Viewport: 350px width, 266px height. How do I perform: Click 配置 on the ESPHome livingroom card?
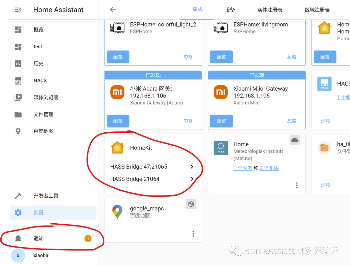click(221, 57)
